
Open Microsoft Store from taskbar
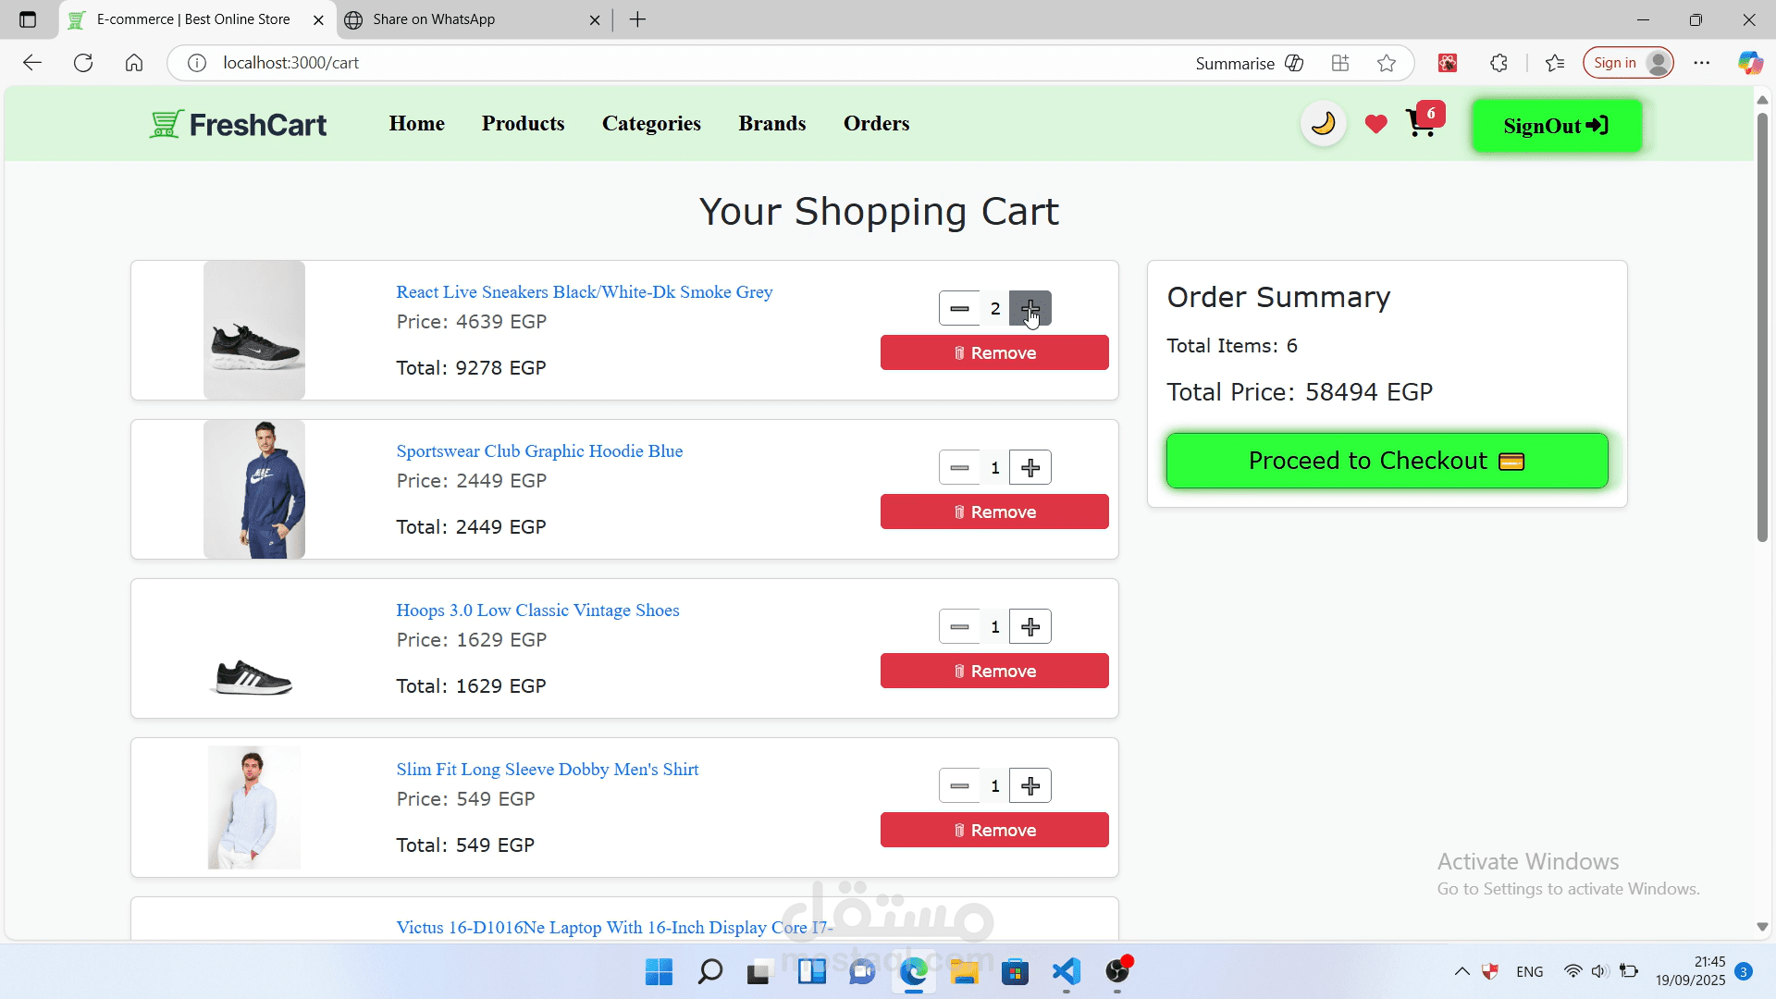pos(1015,972)
